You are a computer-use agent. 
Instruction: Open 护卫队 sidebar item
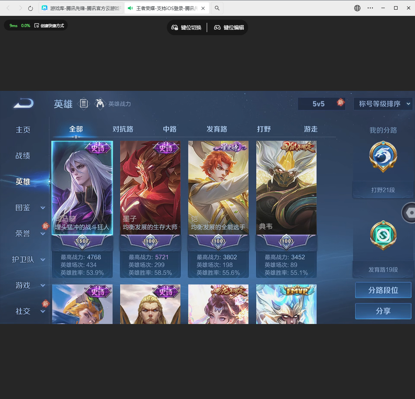coord(23,260)
